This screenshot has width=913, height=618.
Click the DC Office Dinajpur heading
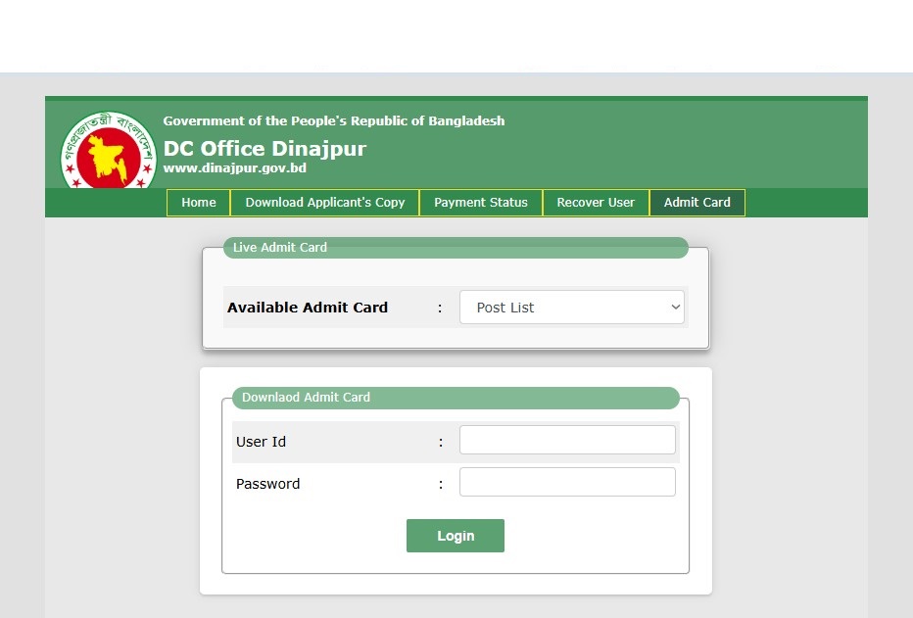pos(264,149)
